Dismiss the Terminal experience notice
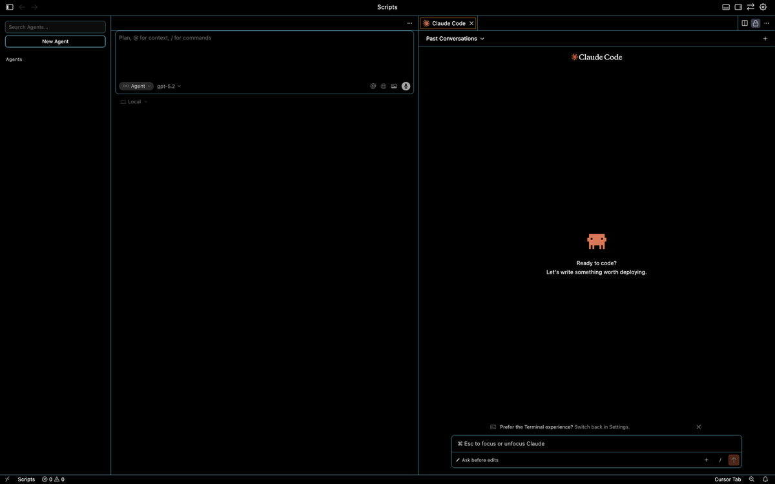The height and width of the screenshot is (484, 775). pyautogui.click(x=698, y=427)
